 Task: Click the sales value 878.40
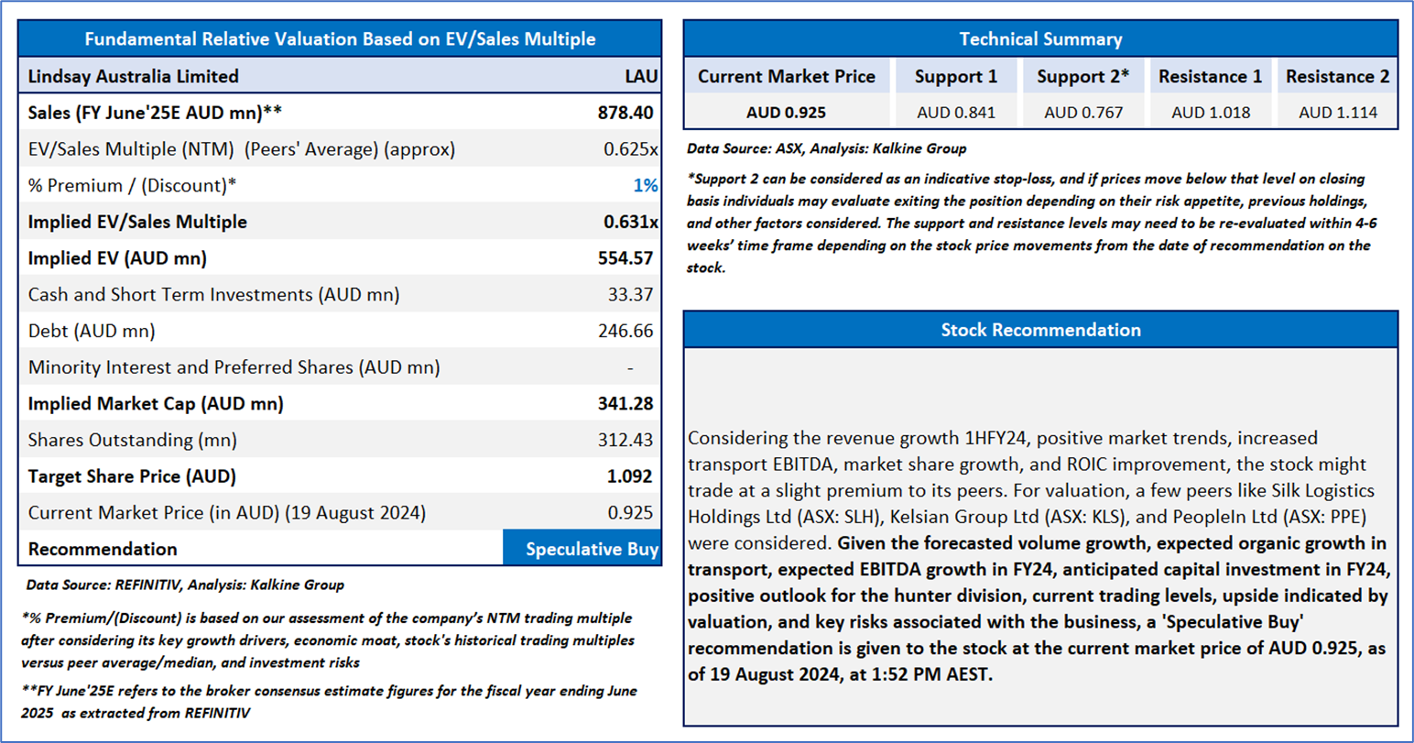[x=625, y=113]
